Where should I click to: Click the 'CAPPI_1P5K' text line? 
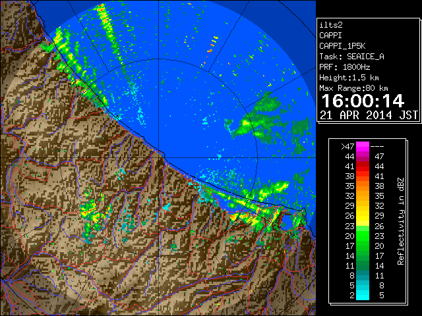point(342,46)
